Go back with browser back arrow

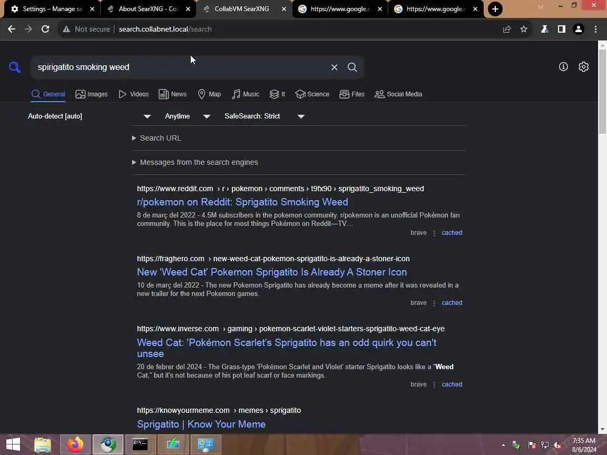point(12,29)
